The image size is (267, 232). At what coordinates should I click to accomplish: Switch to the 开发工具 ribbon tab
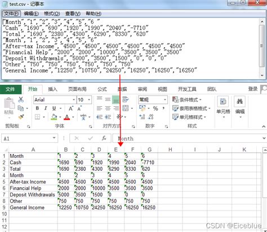pyautogui.click(x=187, y=89)
